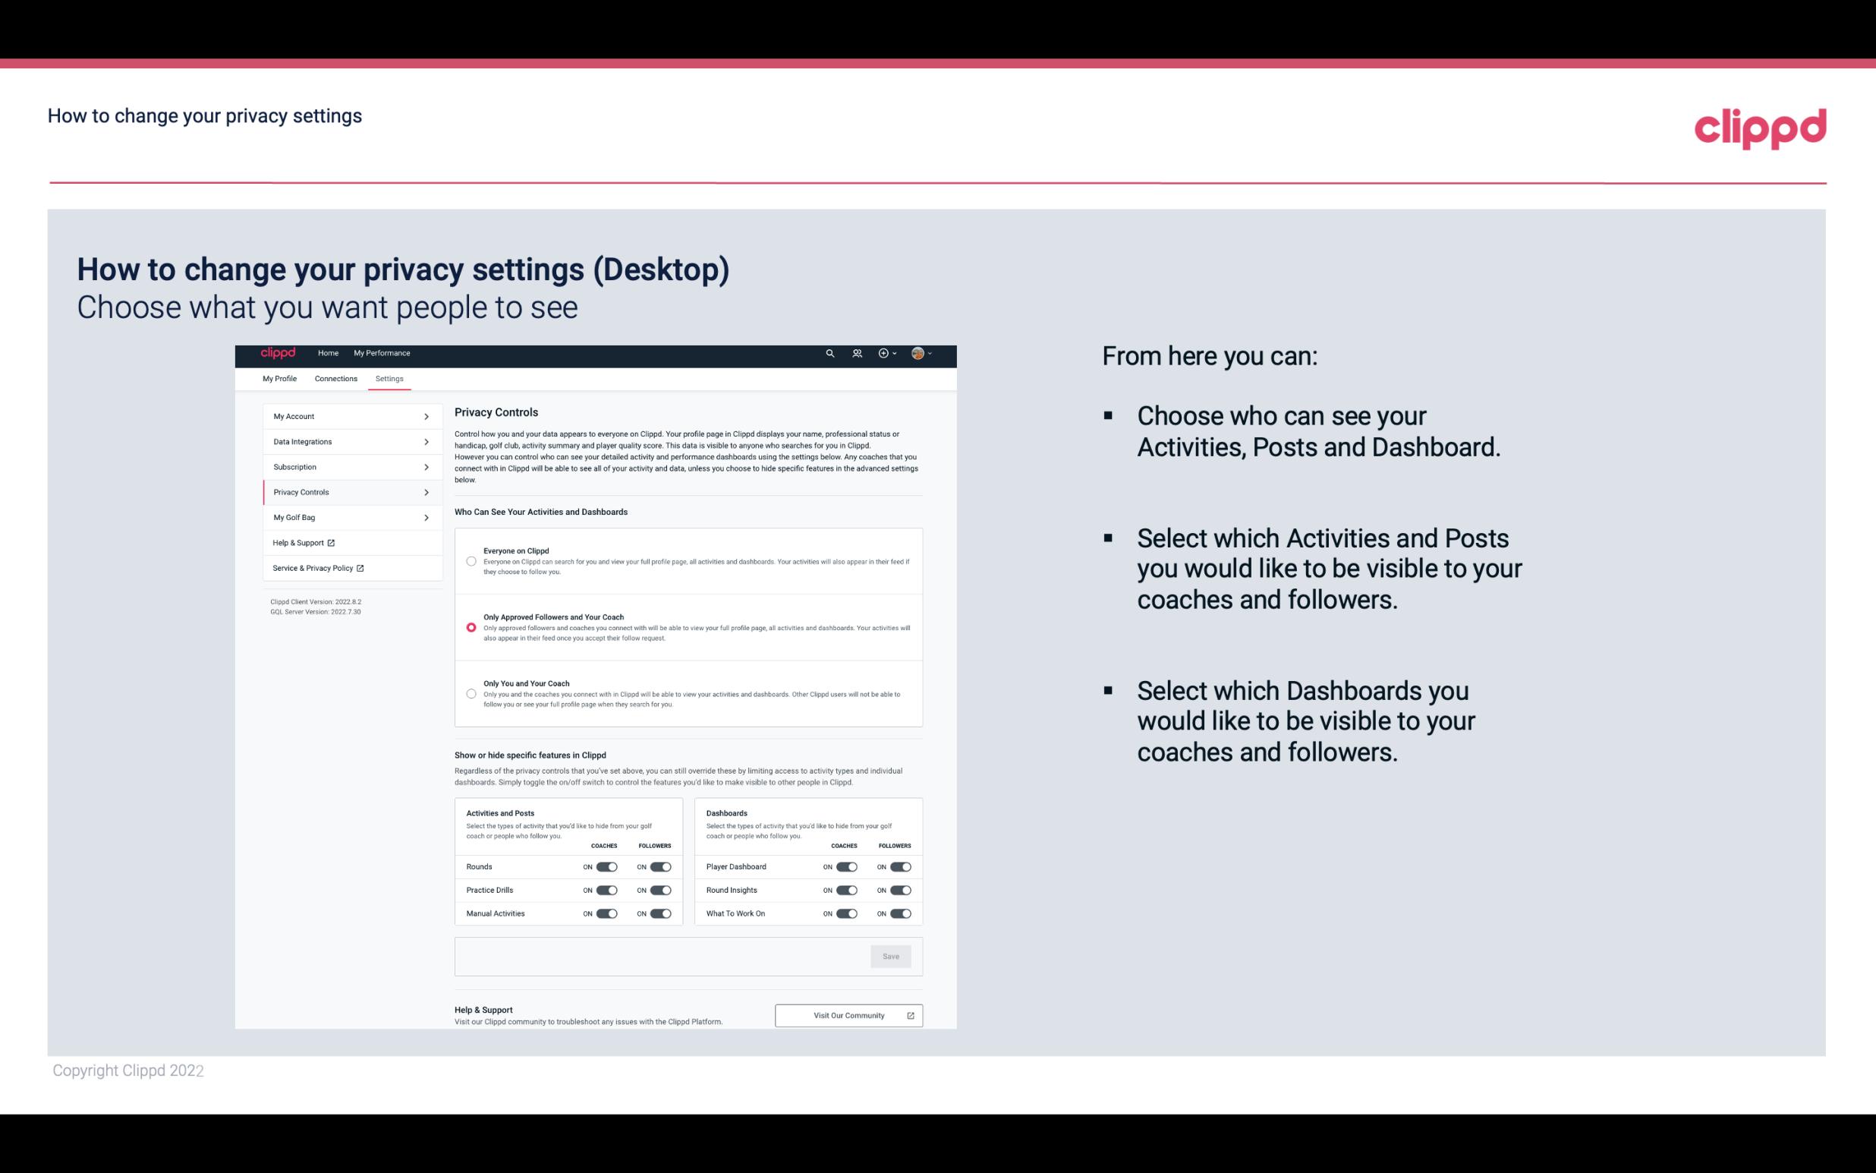The width and height of the screenshot is (1876, 1173).
Task: Click the Visit Our Community button
Action: coord(848,1015)
